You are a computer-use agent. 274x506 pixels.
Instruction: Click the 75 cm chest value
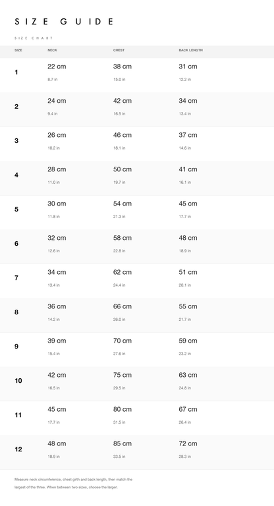123,375
